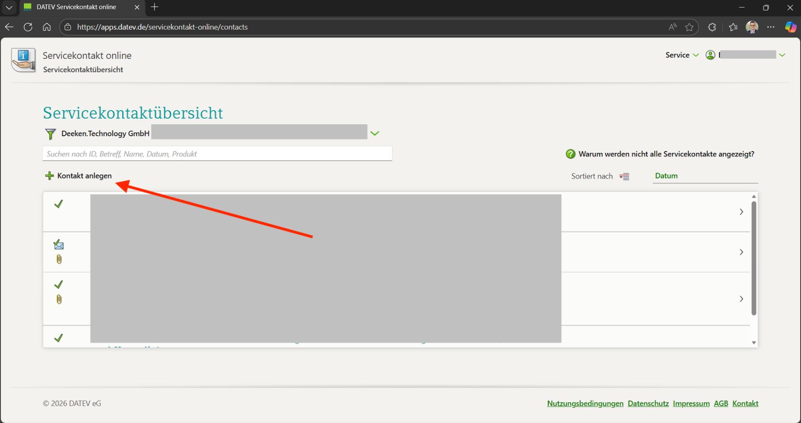Toggle sort order icon next to Sortiert nach
Screen dimensions: 801x423
point(624,176)
